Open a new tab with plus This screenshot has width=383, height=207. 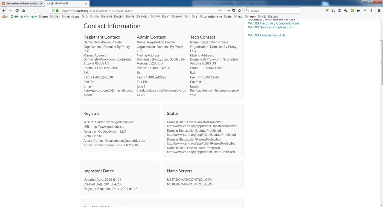pyautogui.click(x=93, y=3)
